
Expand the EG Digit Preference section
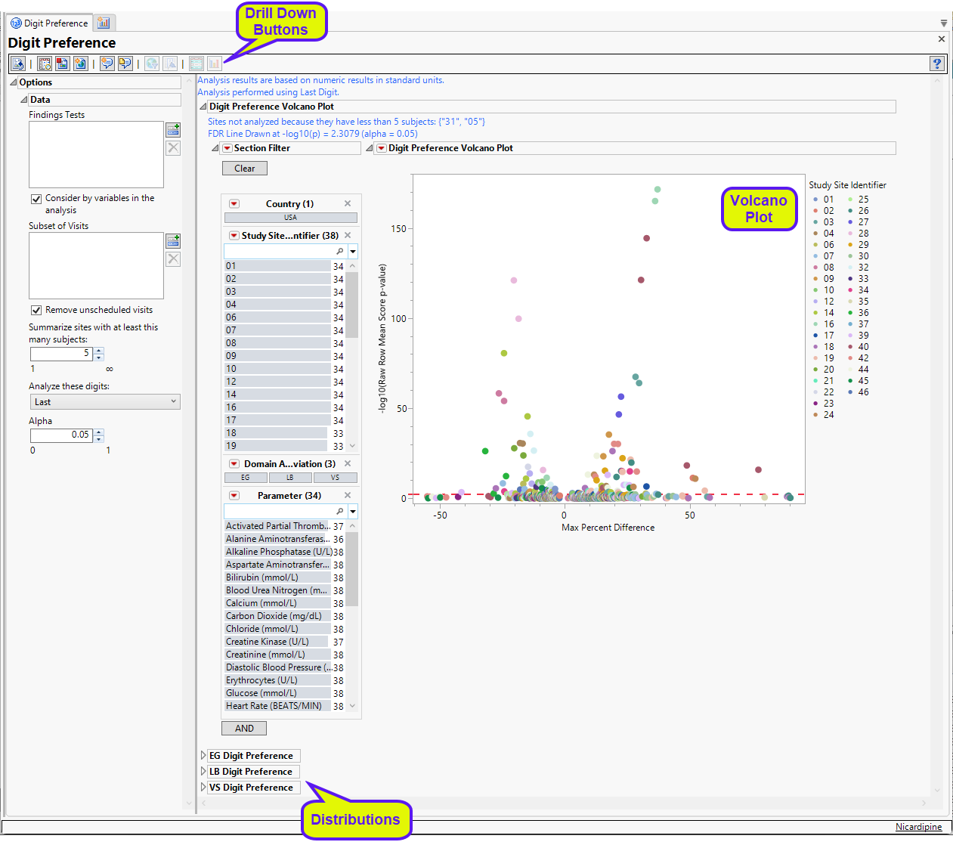tap(203, 756)
